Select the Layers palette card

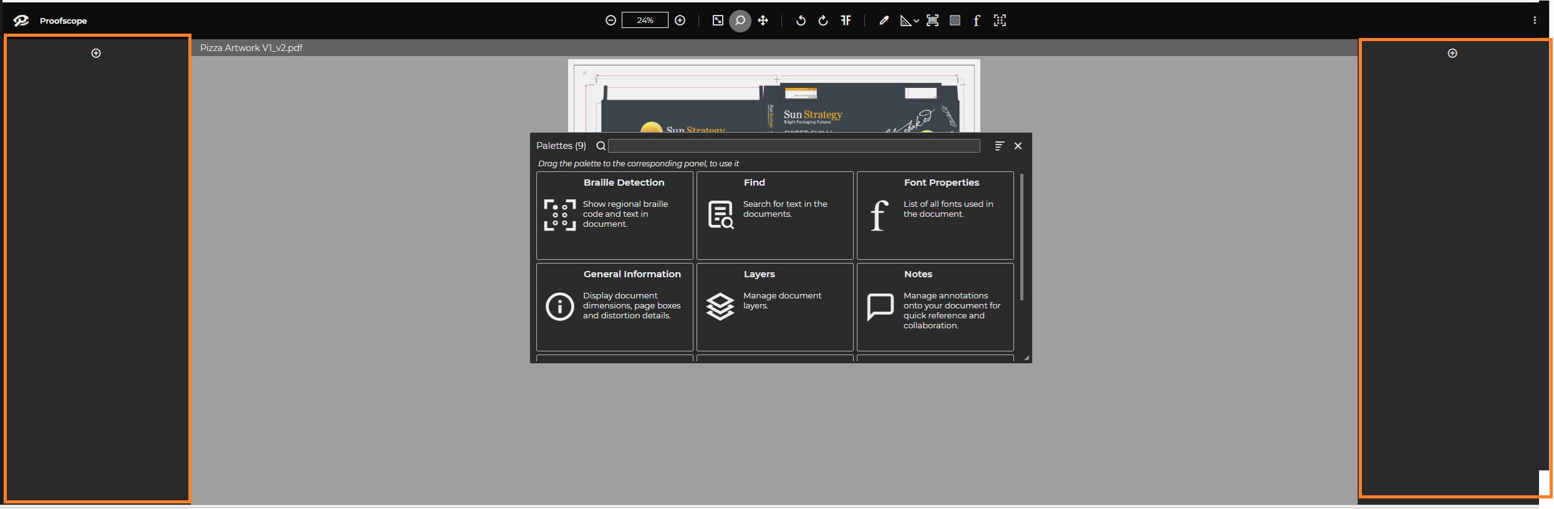(775, 307)
